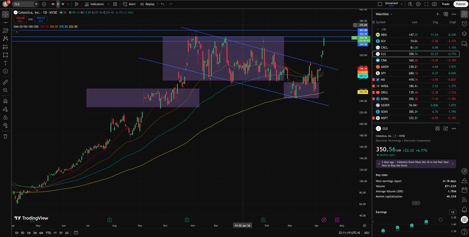Create an Alert

pos(129,4)
